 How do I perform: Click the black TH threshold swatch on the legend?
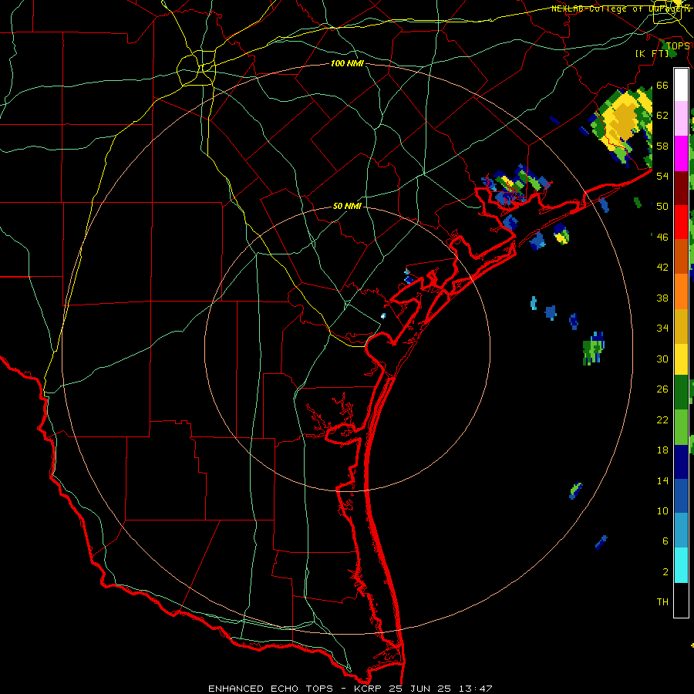681,600
